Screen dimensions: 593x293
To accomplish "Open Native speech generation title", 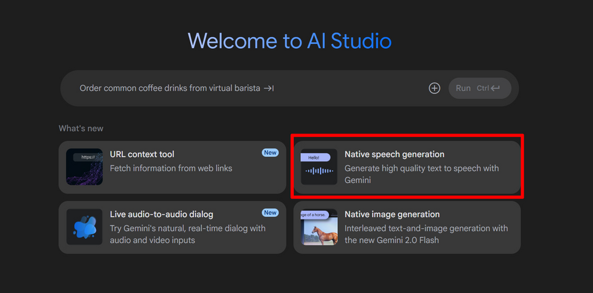I will pos(394,155).
